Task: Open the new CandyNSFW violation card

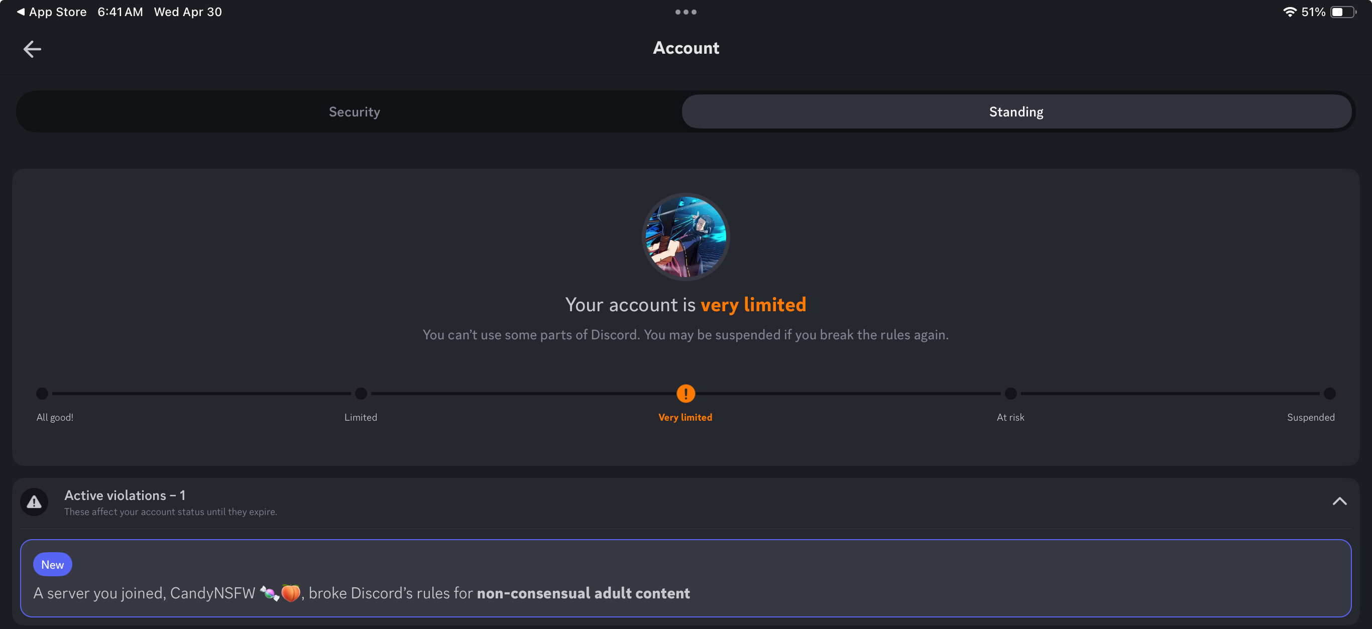Action: point(685,578)
